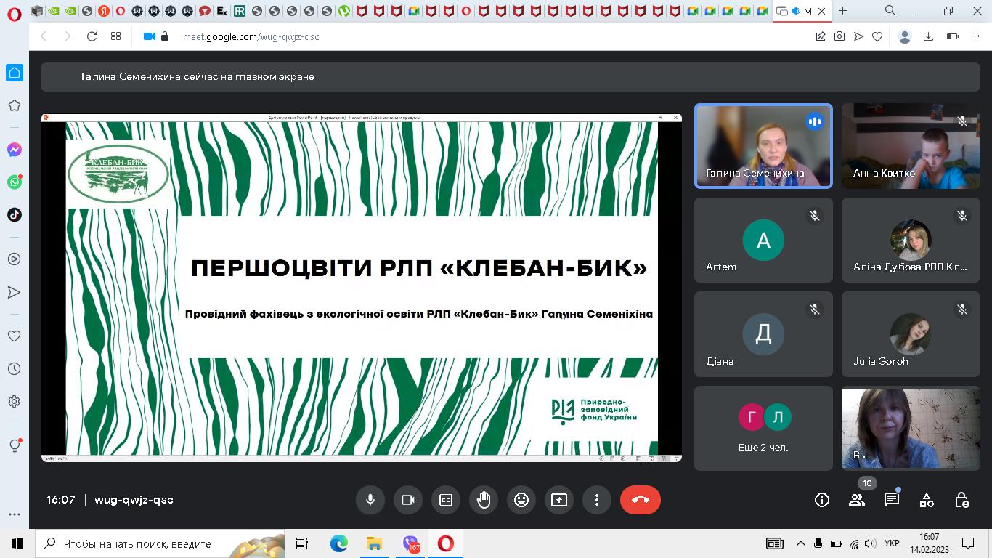992x558 pixels.
Task: Click Аліна Дубова participant tile
Action: 911,240
